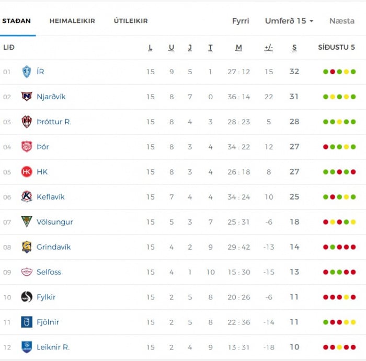This screenshot has height=361, width=366.
Task: Switch to the Útileikir tab
Action: pos(131,21)
